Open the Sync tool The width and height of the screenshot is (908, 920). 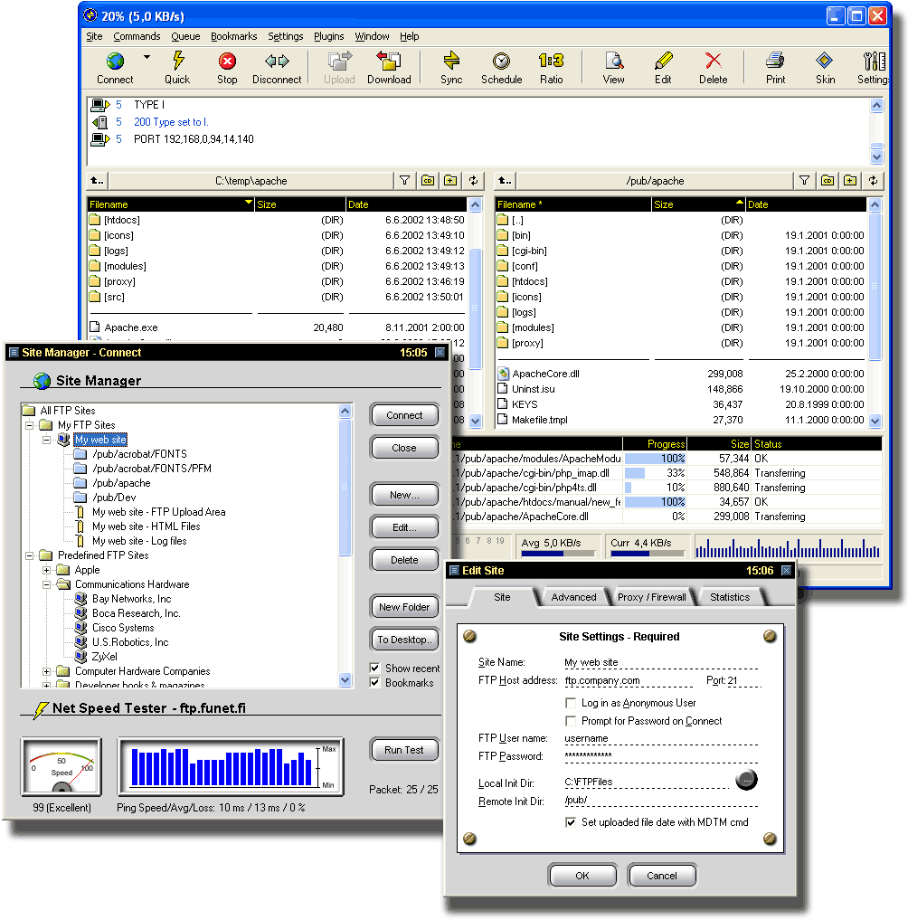451,61
